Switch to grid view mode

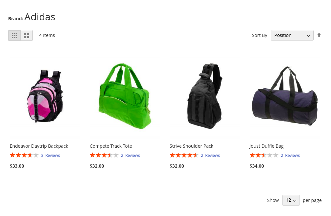(14, 35)
